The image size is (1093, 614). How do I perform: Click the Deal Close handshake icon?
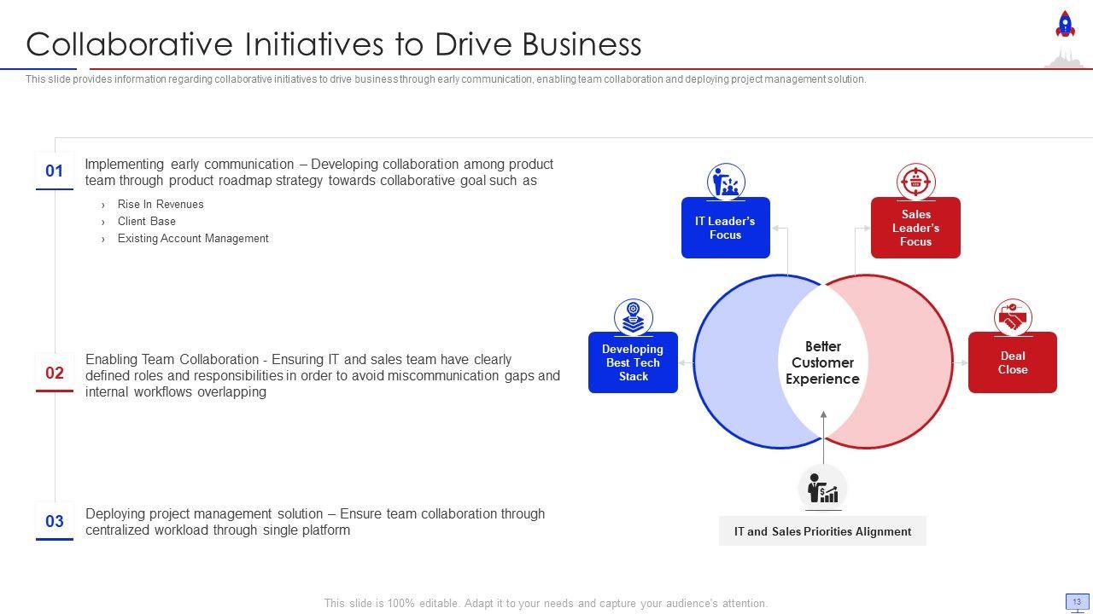[x=1013, y=317]
